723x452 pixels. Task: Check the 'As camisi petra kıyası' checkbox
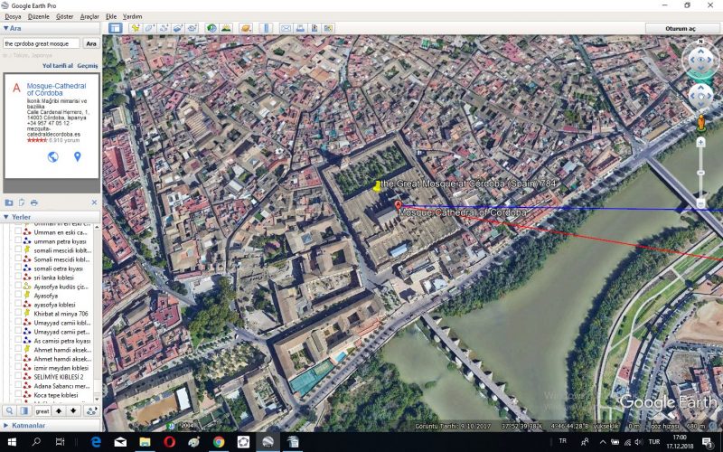(x=18, y=341)
